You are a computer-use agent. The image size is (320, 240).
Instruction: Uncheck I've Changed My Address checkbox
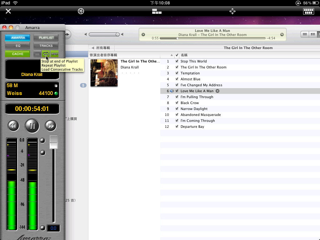coord(177,85)
